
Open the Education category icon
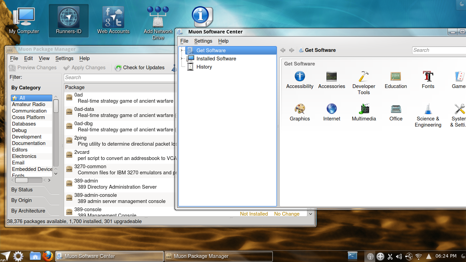[396, 80]
